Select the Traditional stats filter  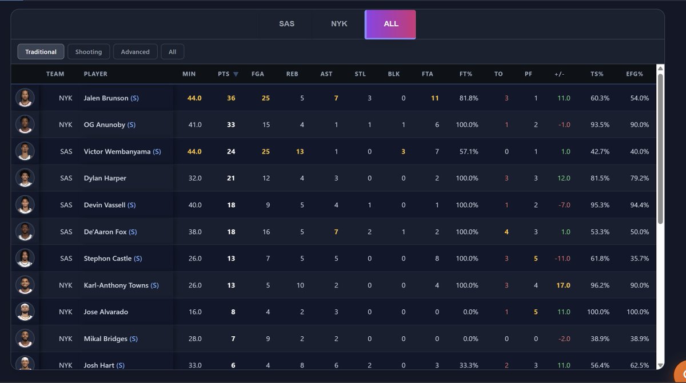point(41,51)
